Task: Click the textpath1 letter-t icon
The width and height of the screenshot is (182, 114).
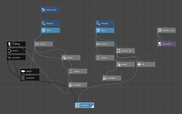Action: coord(9,44)
